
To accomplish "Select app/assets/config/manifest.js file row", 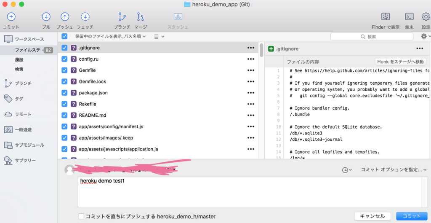I will pyautogui.click(x=158, y=126).
